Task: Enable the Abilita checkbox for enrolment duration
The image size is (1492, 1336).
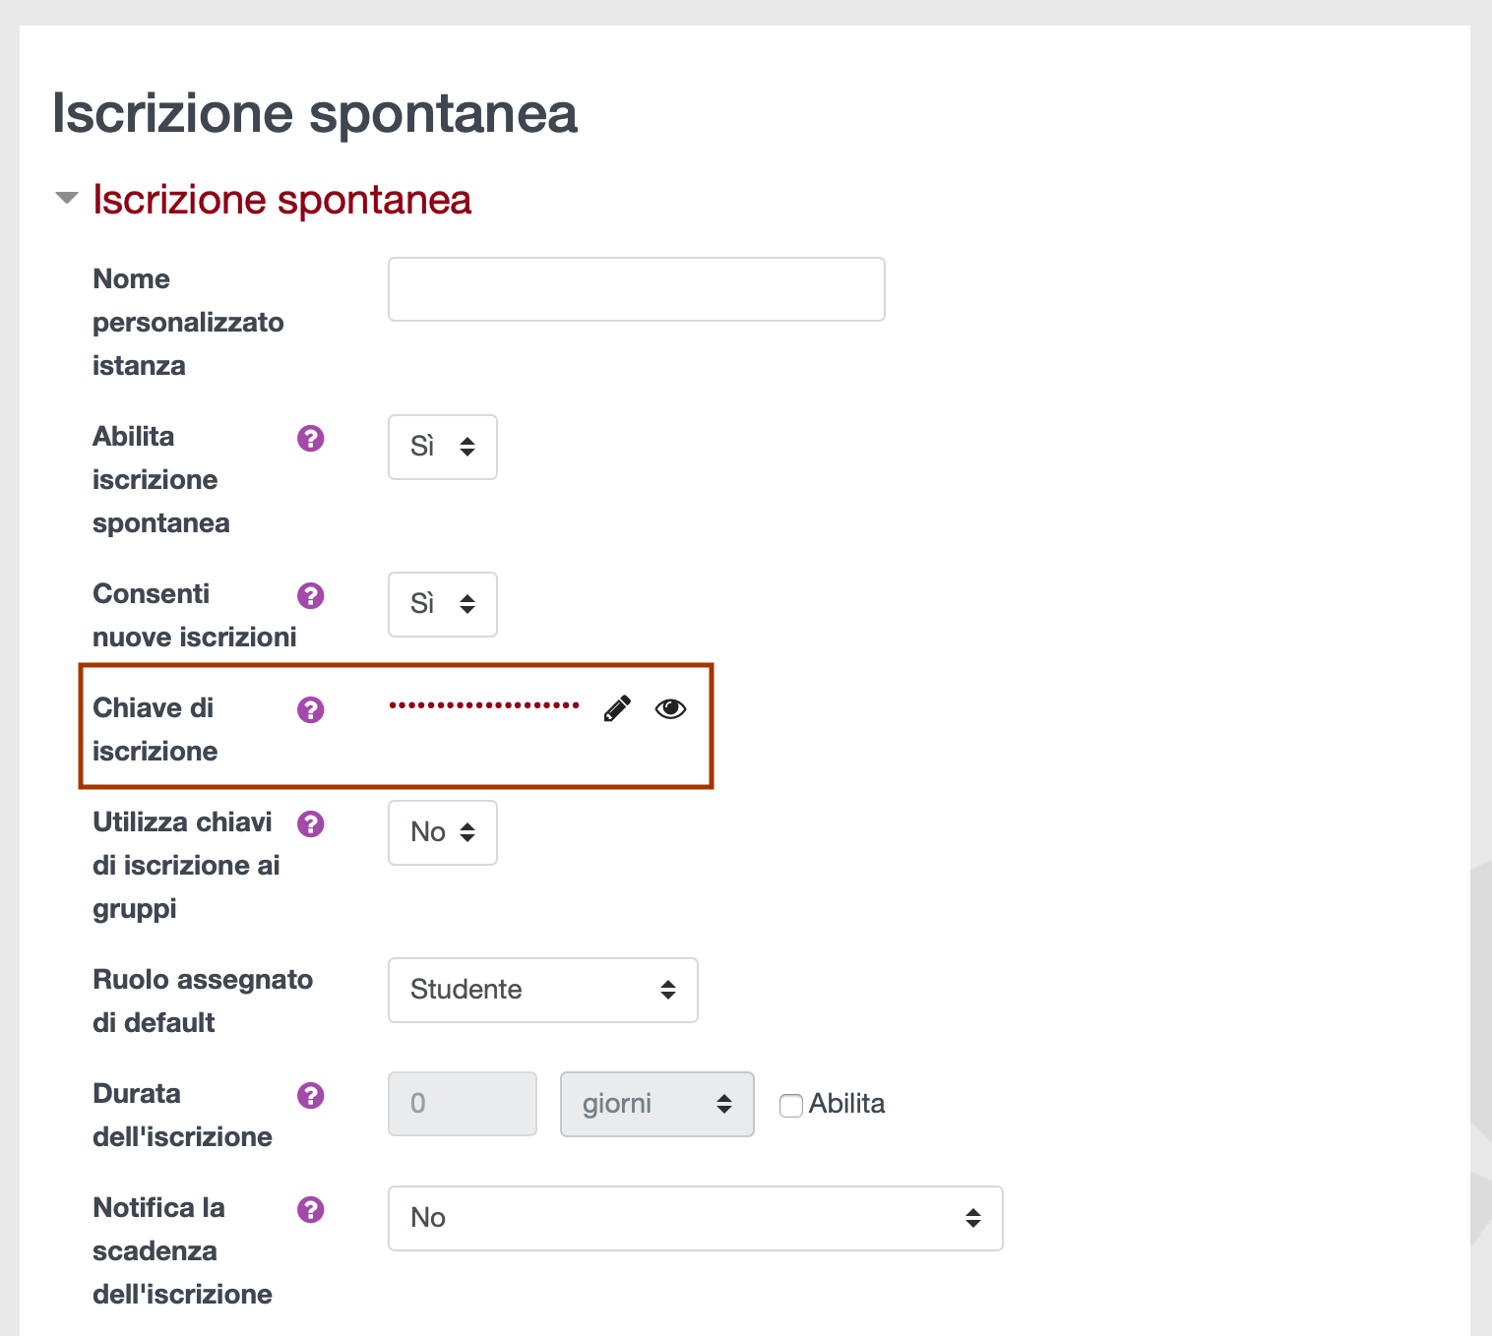Action: 791,1106
